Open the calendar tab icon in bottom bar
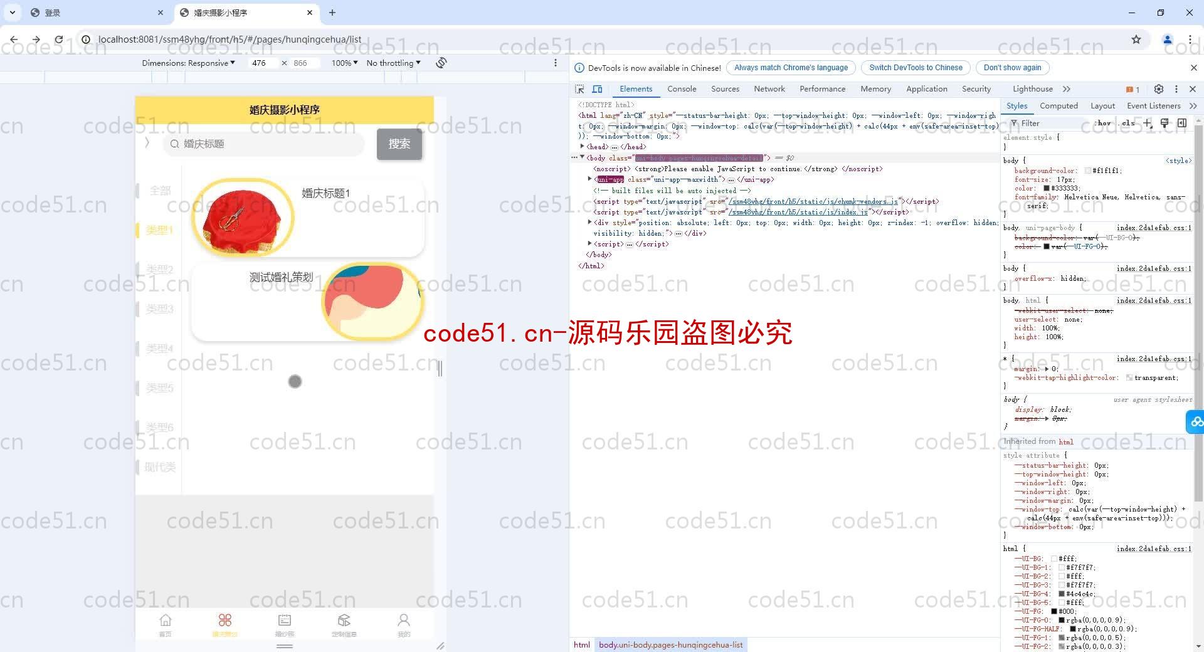The height and width of the screenshot is (652, 1204). pos(285,620)
